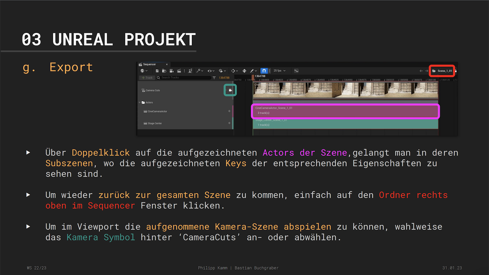Open the 25 fps frame rate dropdown
Screen dimensions: 489x275
click(279, 71)
